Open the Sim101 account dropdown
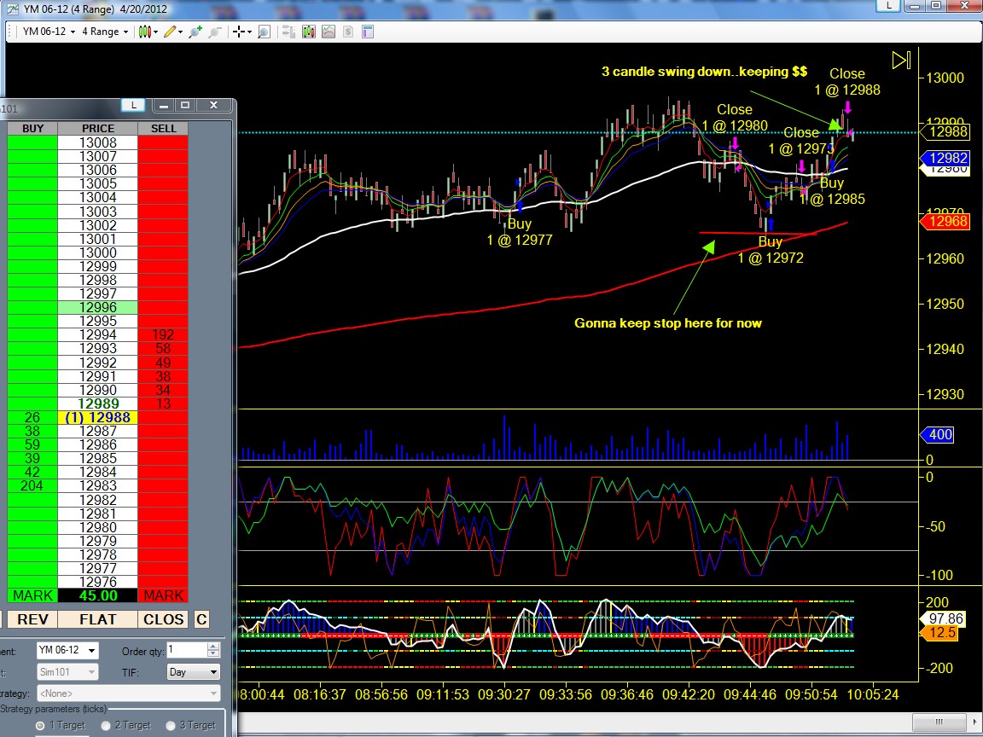Screen dimensions: 983x737 (67, 672)
